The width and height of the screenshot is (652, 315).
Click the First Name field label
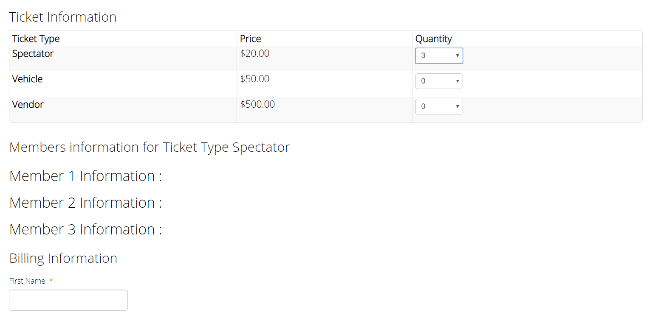click(x=27, y=281)
